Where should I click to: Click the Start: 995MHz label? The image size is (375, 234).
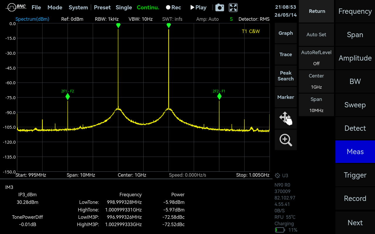pos(31,175)
